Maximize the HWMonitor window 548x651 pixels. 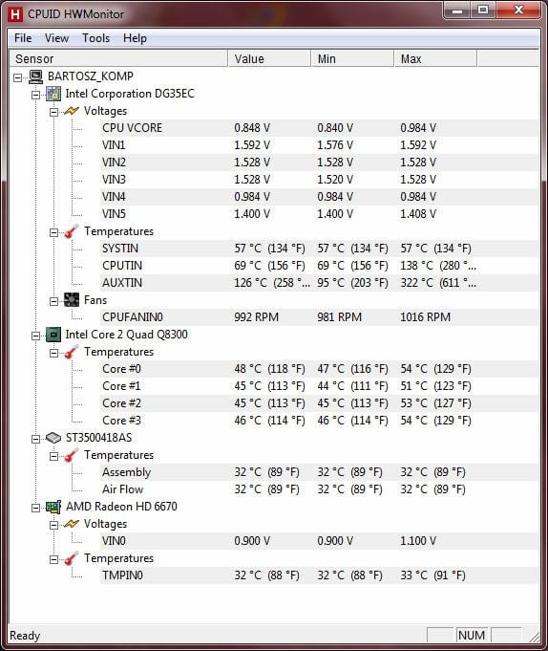[x=483, y=11]
